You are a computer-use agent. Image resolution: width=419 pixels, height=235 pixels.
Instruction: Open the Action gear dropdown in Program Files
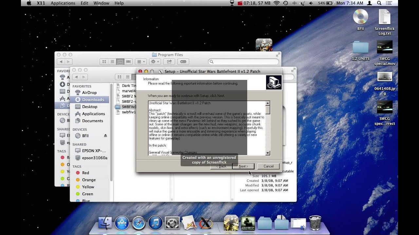(x=155, y=61)
